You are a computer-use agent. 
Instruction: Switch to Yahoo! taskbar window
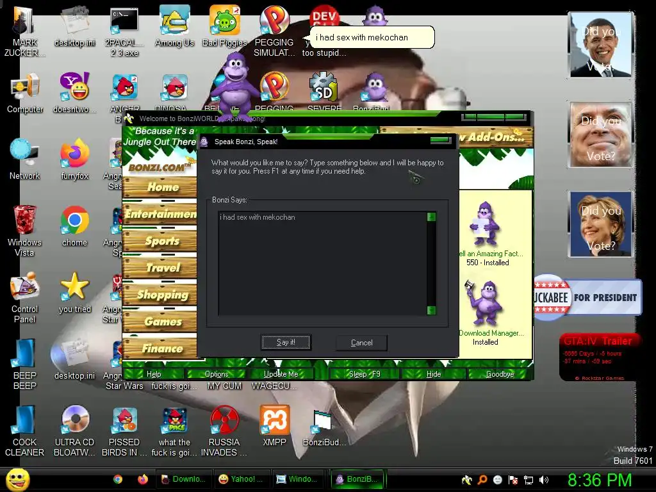tap(242, 479)
